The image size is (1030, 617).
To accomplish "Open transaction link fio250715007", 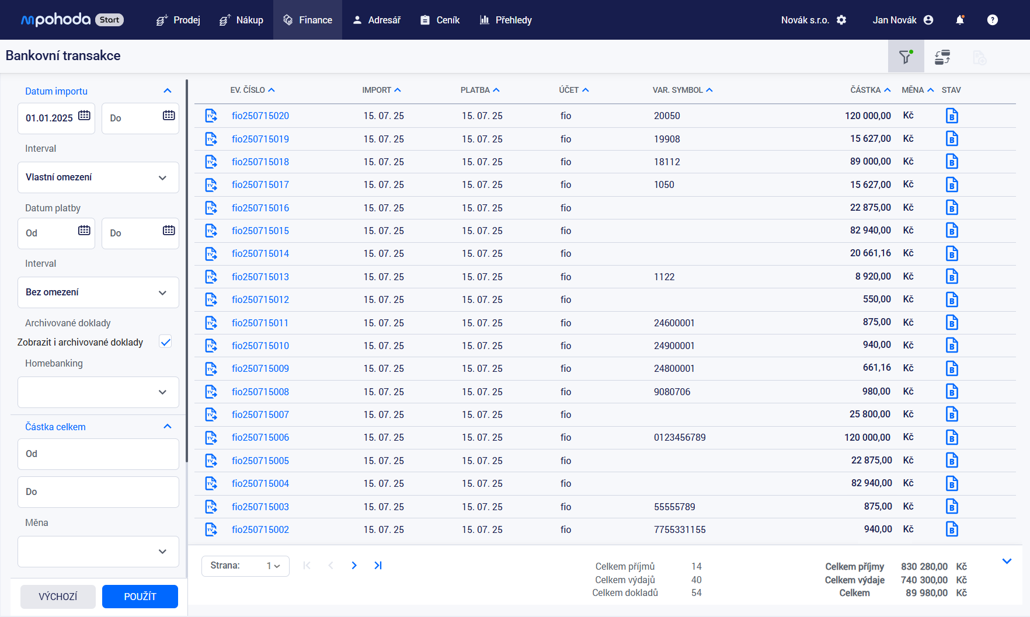I will (260, 414).
